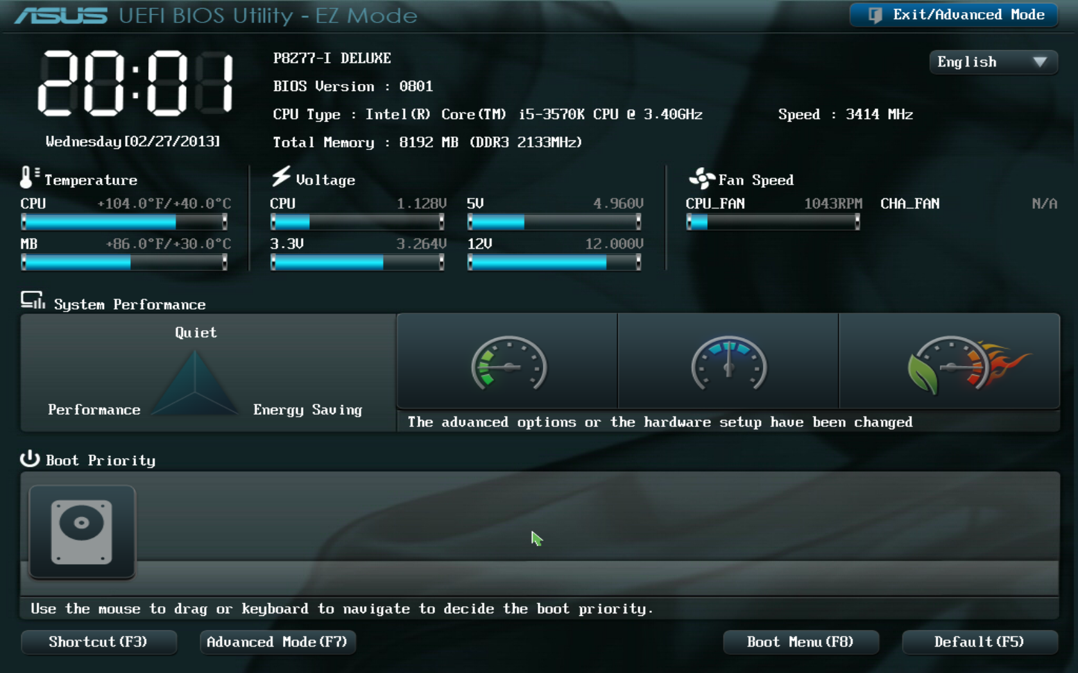Click the Fan Speed fan icon
This screenshot has width=1078, height=673.
(x=701, y=178)
